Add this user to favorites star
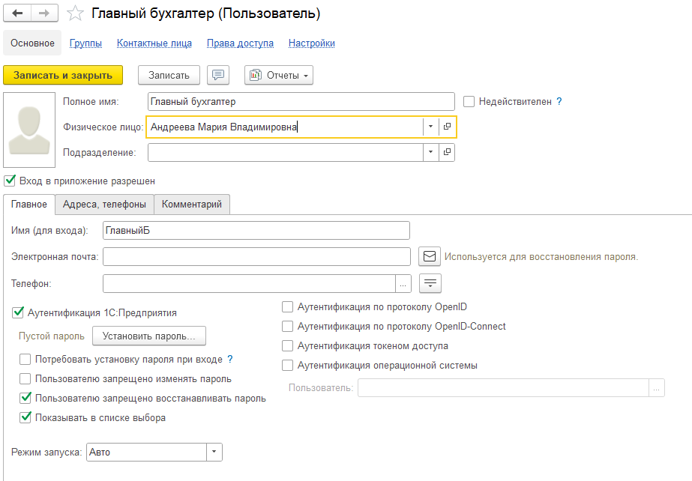Screen dimensions: 692x481 click(x=75, y=13)
